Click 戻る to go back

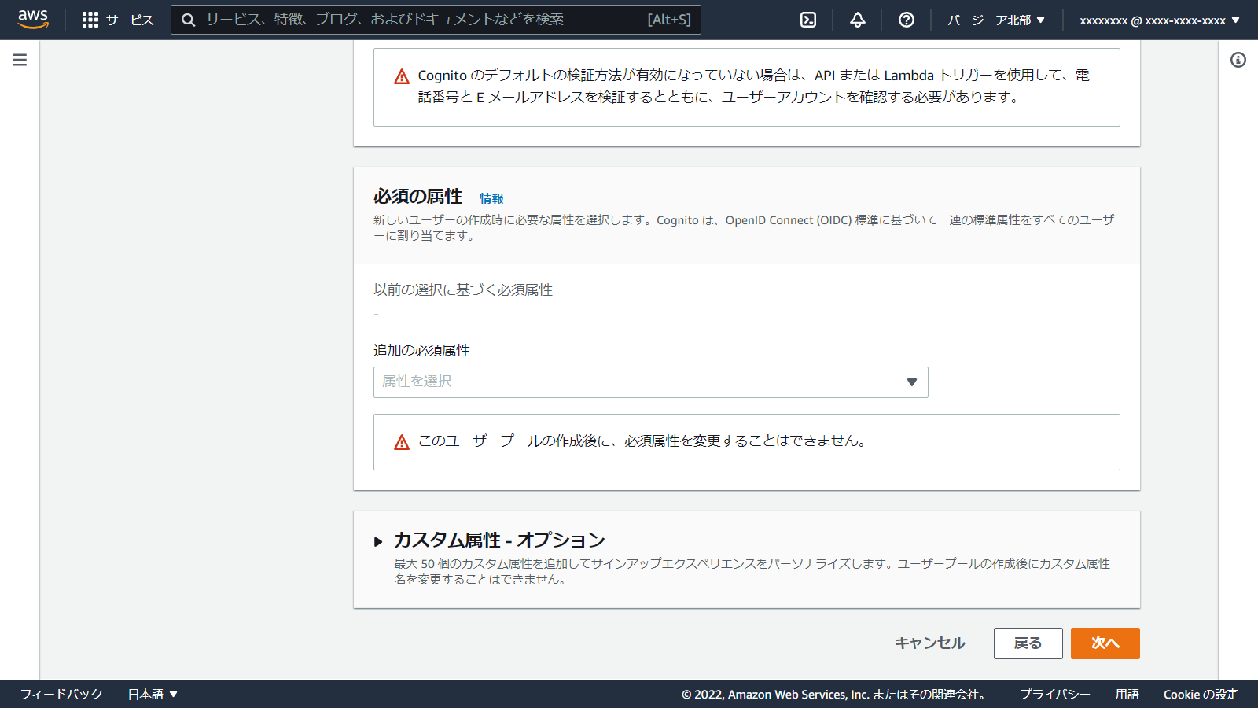click(x=1028, y=643)
